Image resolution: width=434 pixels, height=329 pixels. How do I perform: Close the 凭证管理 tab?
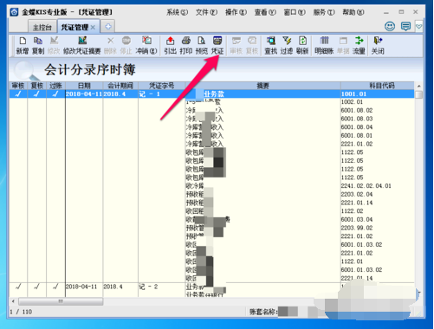click(x=93, y=27)
